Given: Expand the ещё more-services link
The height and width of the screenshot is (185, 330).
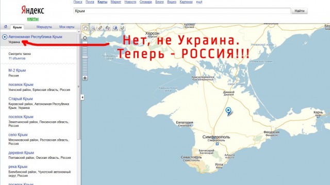Looking at the screenshot, I should point(199,2).
